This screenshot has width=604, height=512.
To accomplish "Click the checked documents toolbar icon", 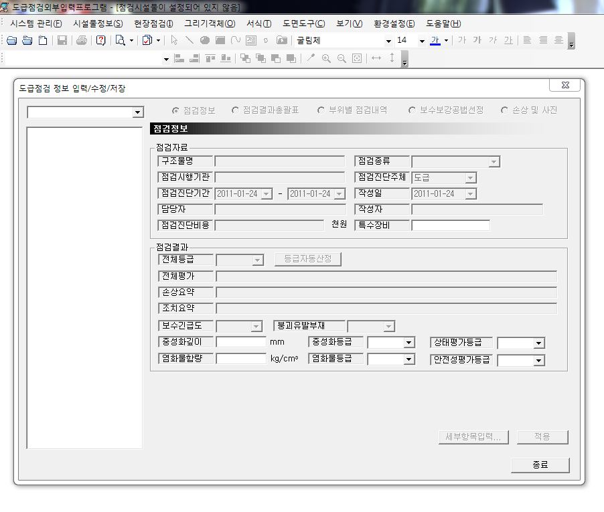I will point(147,40).
